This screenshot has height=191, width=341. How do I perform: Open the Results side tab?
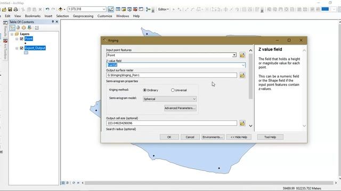pos(5,29)
